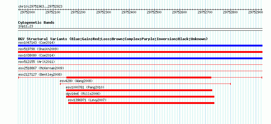Select the esv1396971 (Levy2007) red bar
This screenshot has width=271, height=124.
tap(141, 103)
